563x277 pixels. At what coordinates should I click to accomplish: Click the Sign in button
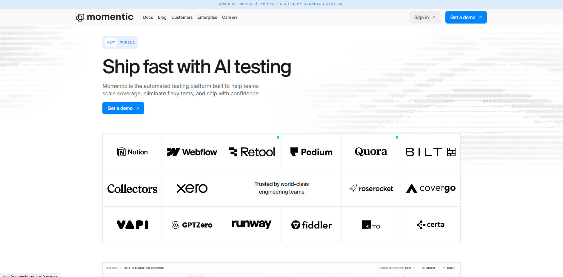(424, 17)
